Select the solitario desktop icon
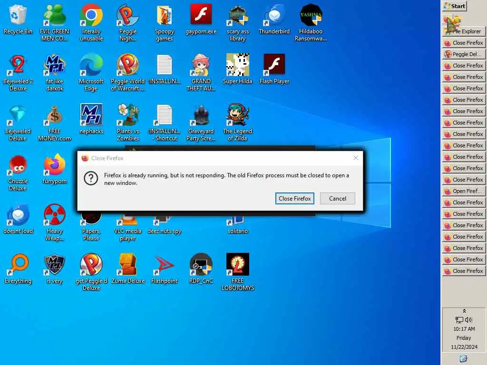 click(x=238, y=225)
